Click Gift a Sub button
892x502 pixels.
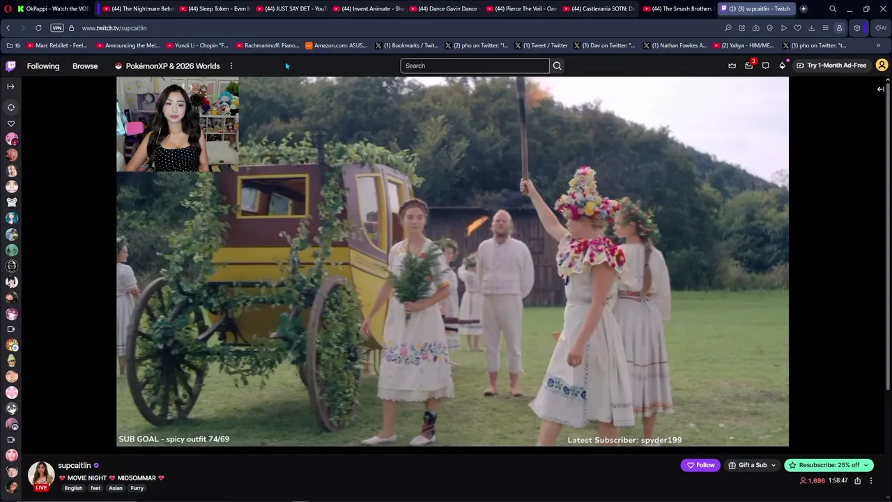752,465
